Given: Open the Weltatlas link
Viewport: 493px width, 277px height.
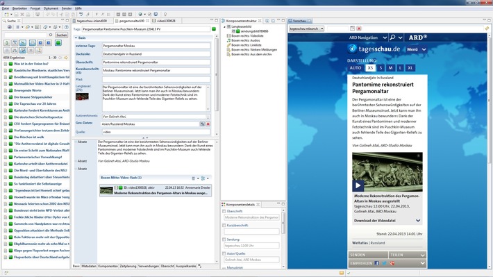Looking at the screenshot, I should click(x=360, y=243).
